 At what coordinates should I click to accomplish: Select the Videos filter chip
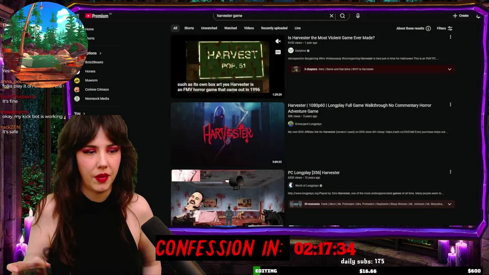pyautogui.click(x=249, y=28)
